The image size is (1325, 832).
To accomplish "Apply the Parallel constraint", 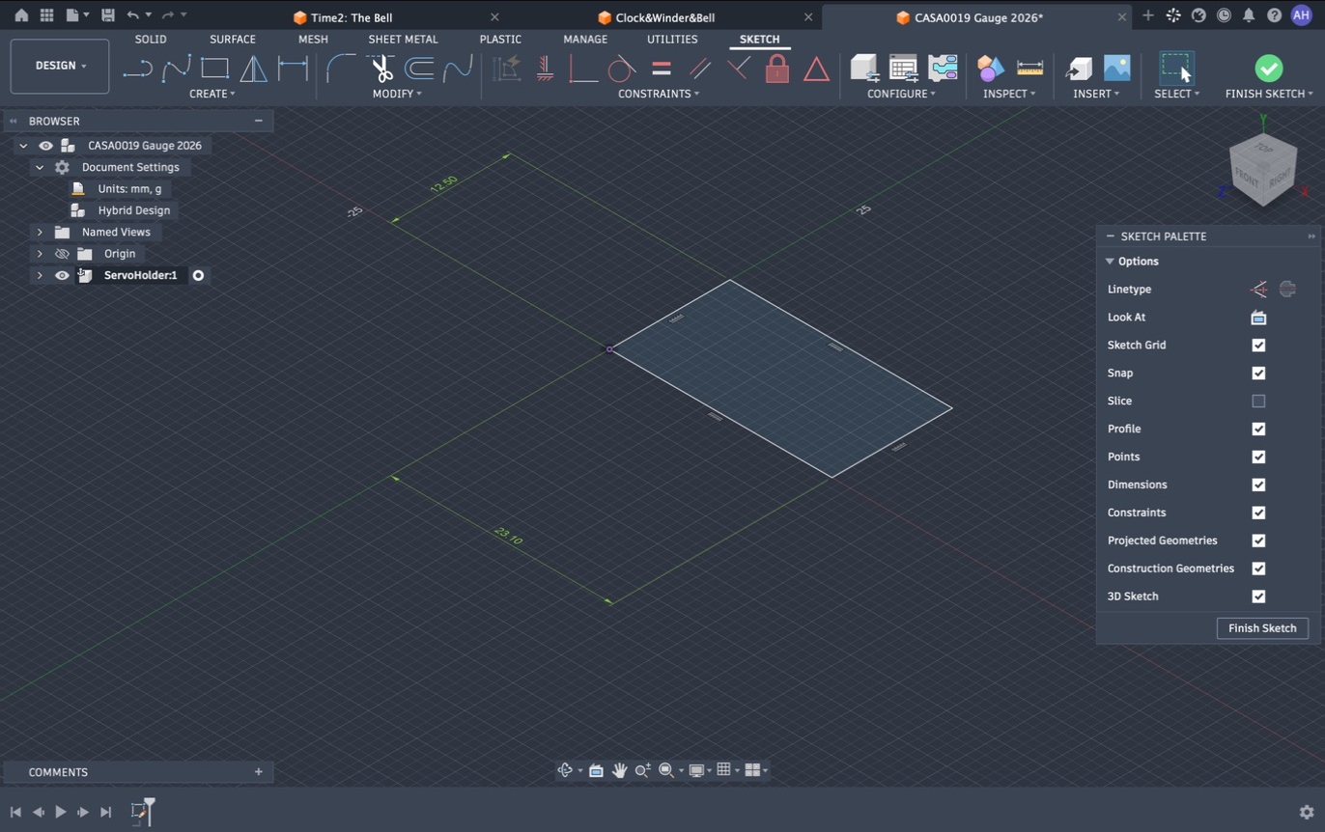I will point(700,69).
